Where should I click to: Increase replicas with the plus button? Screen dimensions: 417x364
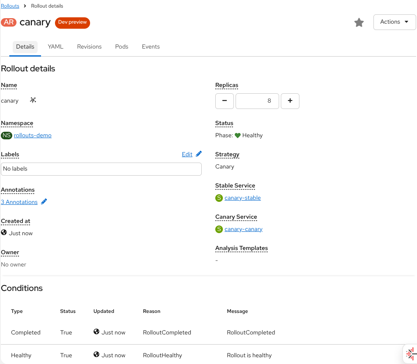pos(290,101)
